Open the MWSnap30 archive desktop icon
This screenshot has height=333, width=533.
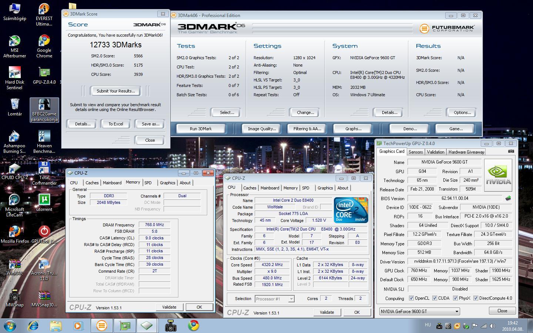[x=44, y=298]
